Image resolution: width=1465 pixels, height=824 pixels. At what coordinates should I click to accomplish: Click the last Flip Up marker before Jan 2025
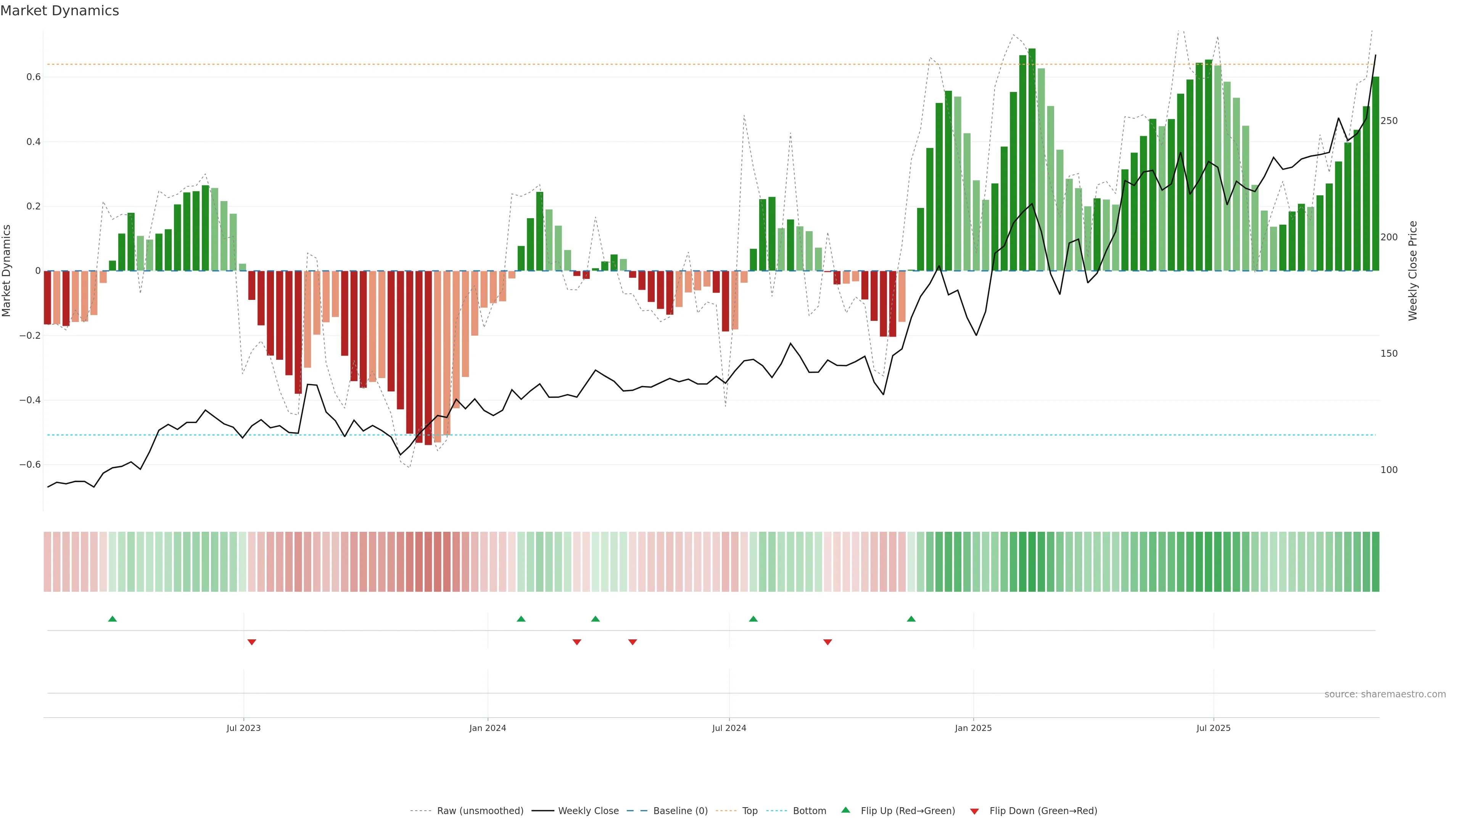click(x=911, y=619)
